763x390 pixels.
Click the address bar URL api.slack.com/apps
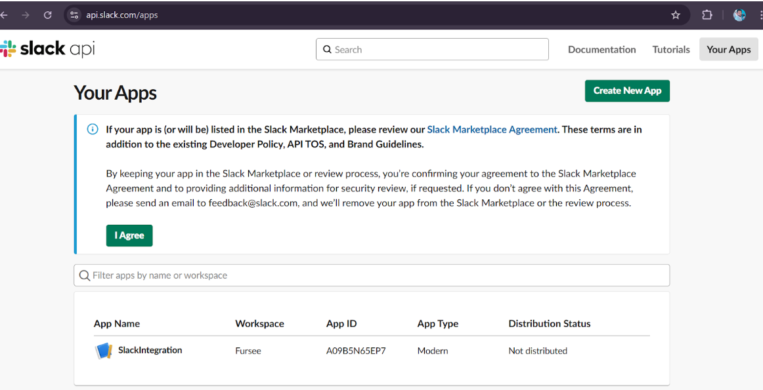click(x=122, y=15)
